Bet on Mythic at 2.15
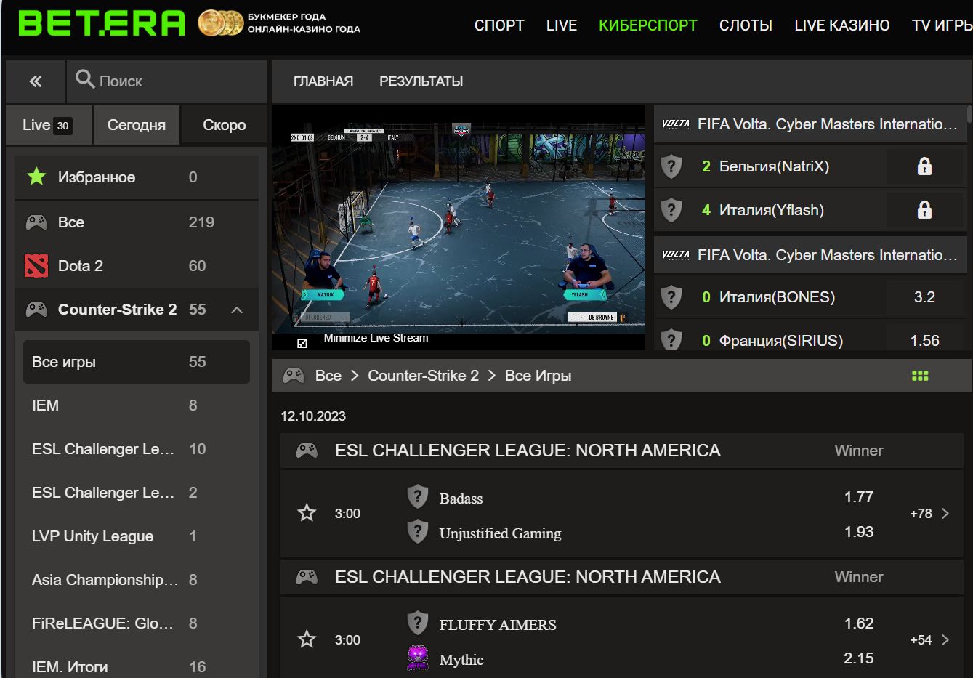 [x=859, y=658]
